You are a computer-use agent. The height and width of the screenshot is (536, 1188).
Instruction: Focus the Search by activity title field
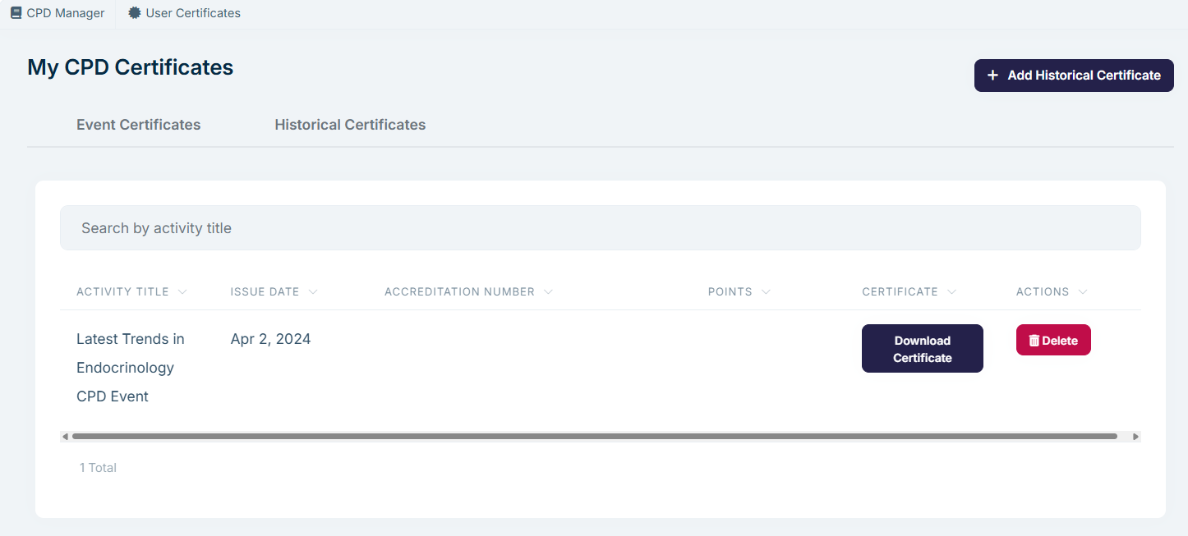(x=600, y=228)
